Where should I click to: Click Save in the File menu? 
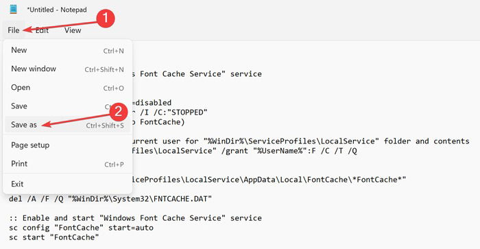coord(67,106)
